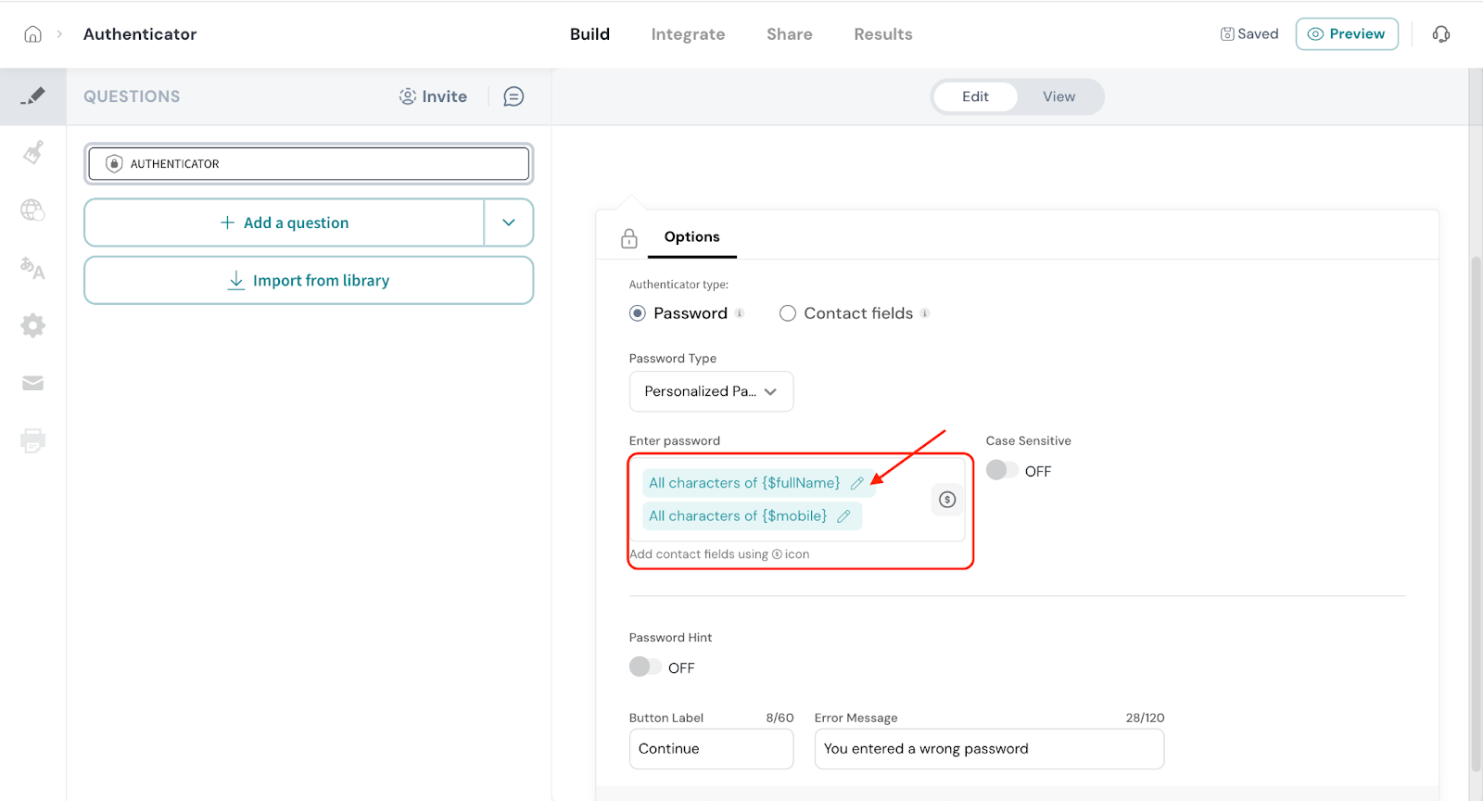Open the settings gear sidebar icon

tap(32, 325)
